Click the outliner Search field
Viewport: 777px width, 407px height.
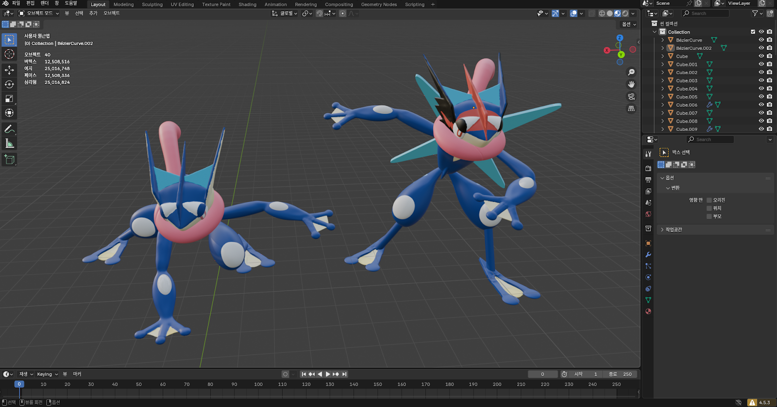tap(705, 14)
